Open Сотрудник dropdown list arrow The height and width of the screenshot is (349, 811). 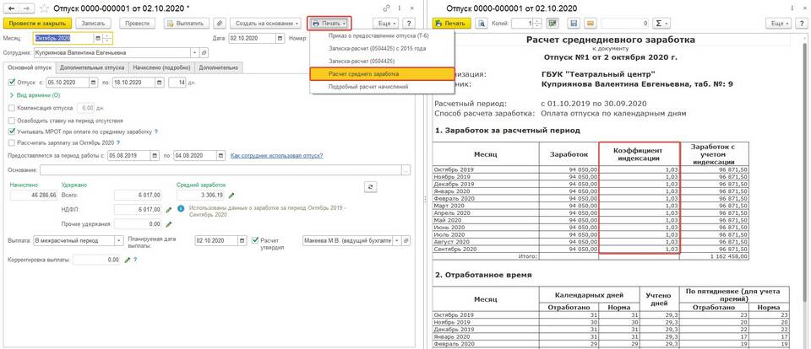point(194,52)
